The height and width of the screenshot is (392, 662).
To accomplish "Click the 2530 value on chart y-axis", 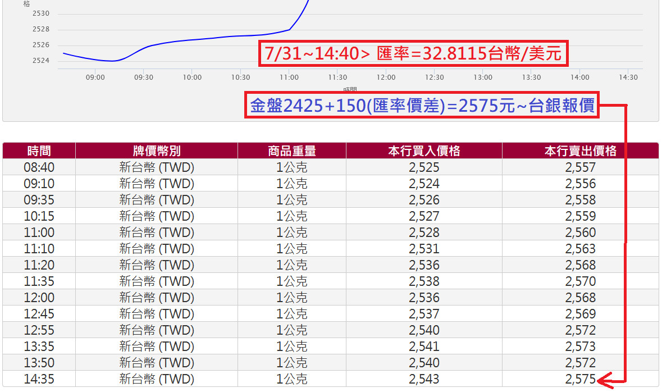I will pyautogui.click(x=41, y=13).
